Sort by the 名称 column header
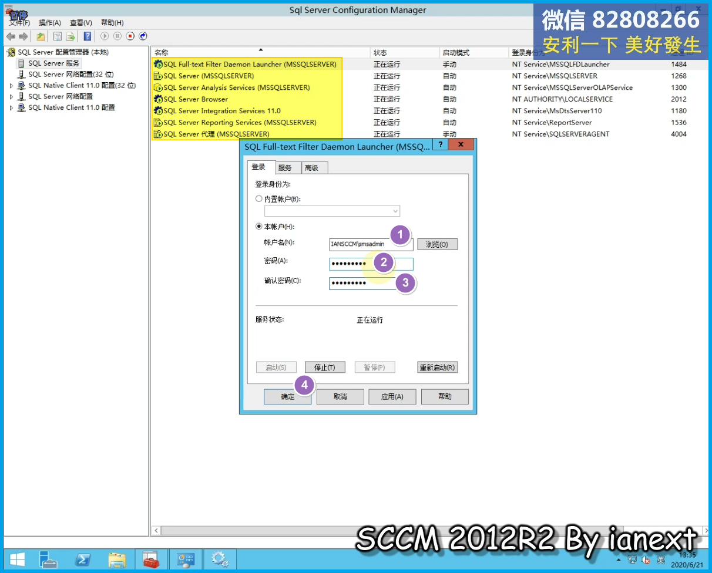This screenshot has width=712, height=573. point(260,53)
